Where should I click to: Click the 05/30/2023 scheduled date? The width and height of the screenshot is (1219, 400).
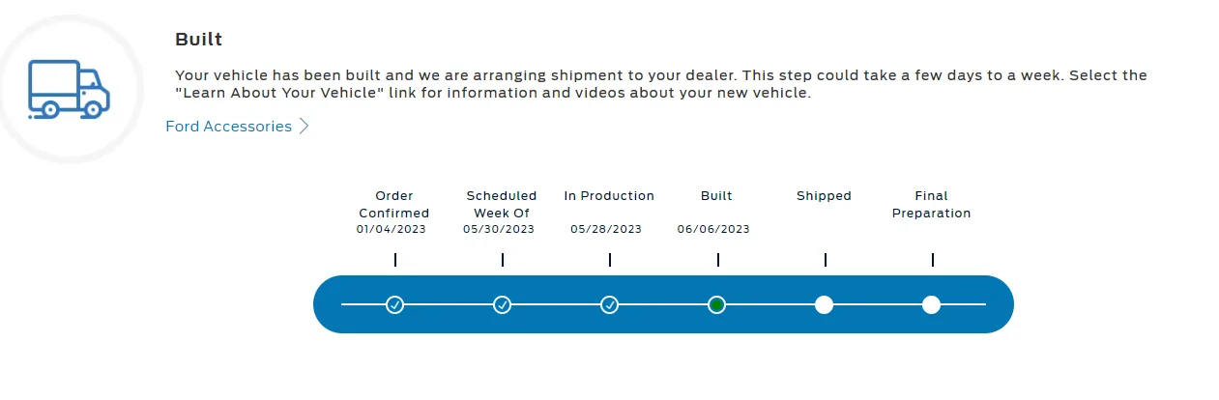pyautogui.click(x=499, y=230)
